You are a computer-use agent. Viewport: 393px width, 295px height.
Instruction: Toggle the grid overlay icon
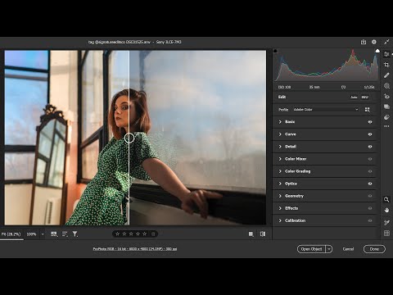(386, 233)
